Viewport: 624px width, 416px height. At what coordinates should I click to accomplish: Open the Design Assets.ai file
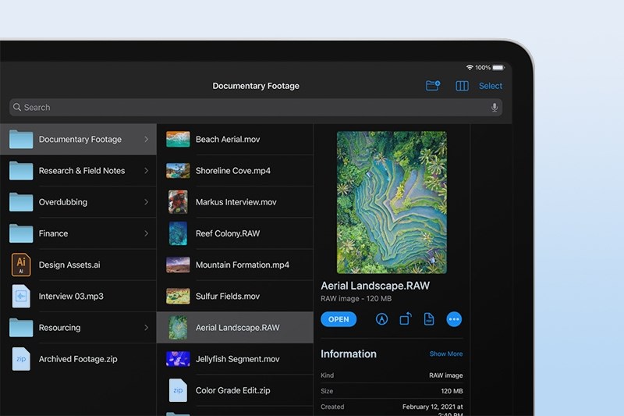coord(69,265)
